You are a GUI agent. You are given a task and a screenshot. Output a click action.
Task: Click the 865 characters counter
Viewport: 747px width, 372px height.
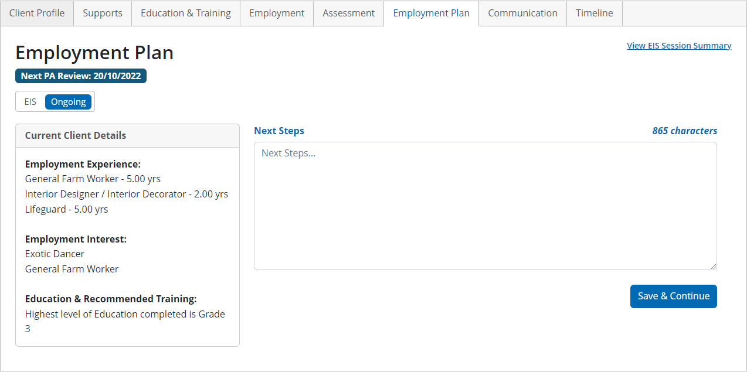(x=684, y=131)
